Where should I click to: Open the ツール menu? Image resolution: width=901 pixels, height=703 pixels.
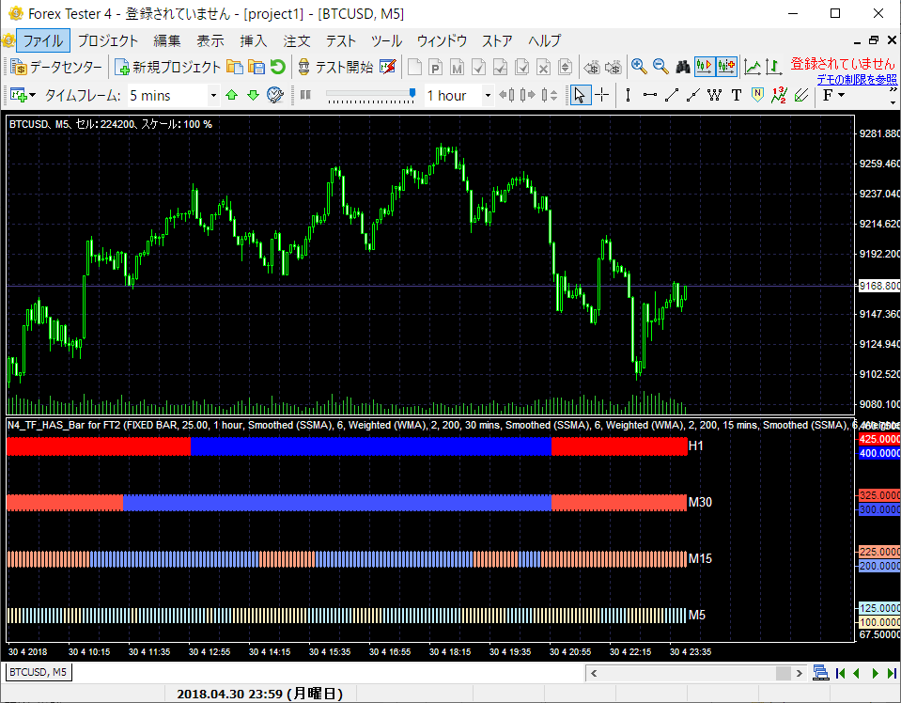385,40
